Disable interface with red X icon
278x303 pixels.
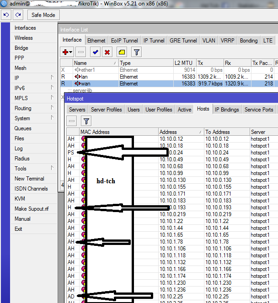pyautogui.click(x=107, y=52)
